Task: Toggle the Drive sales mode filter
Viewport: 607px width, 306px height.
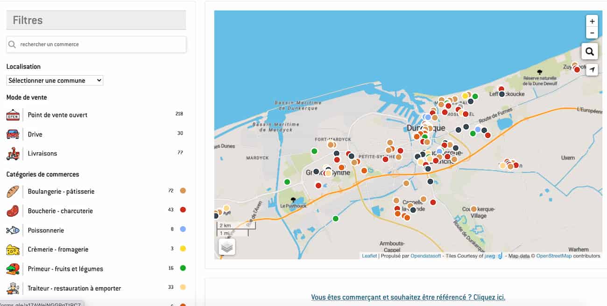Action: (35, 134)
